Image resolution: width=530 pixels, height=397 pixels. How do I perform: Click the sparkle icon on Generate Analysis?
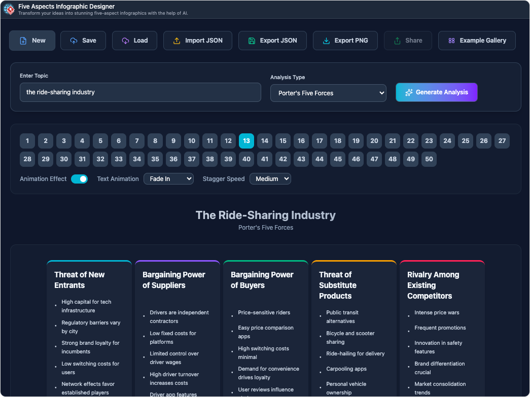(x=409, y=92)
